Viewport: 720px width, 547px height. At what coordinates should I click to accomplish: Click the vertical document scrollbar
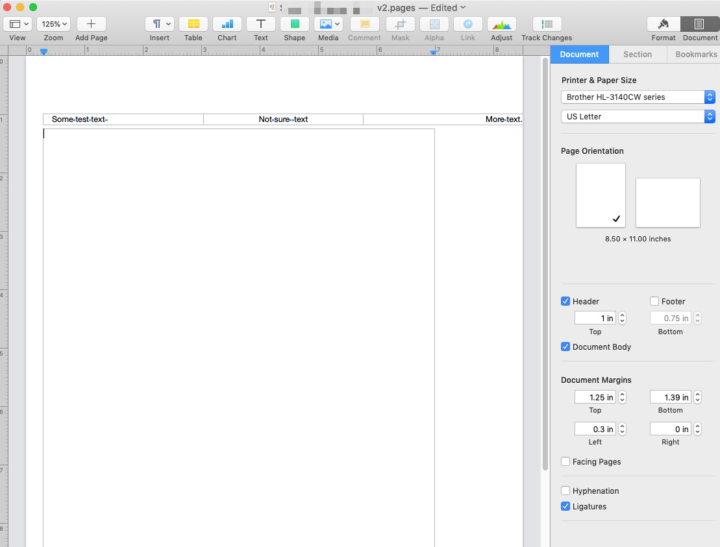[545, 260]
